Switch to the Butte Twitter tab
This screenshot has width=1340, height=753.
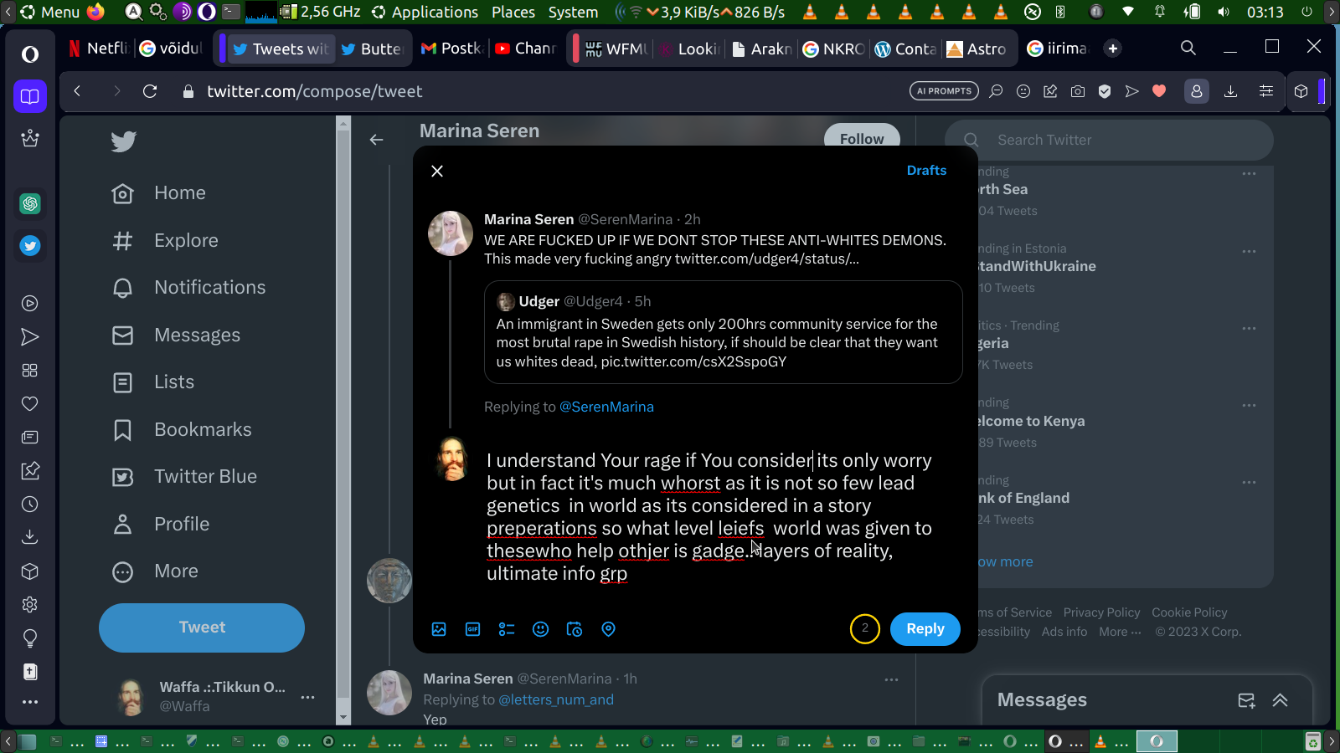[x=373, y=49]
